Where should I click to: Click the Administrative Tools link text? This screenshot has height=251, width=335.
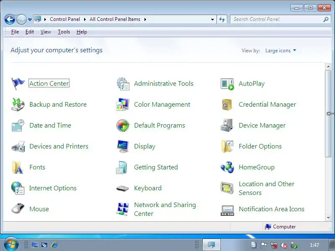pos(164,83)
